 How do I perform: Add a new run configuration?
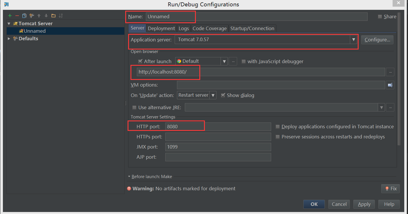pos(10,16)
